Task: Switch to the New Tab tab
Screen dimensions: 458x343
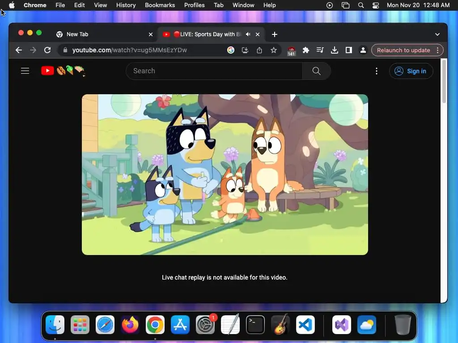Action: [104, 34]
